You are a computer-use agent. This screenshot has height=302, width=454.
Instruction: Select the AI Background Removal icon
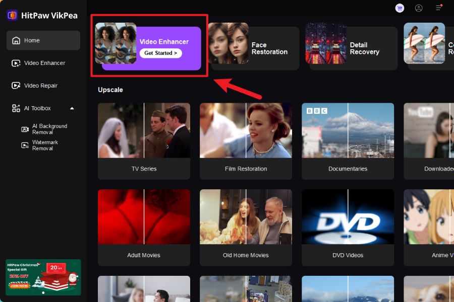pyautogui.click(x=25, y=129)
